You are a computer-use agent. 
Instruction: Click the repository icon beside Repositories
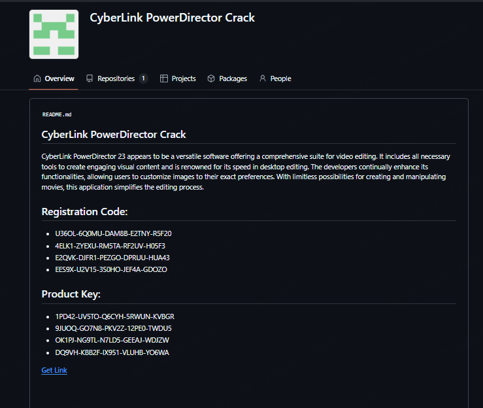(x=90, y=78)
